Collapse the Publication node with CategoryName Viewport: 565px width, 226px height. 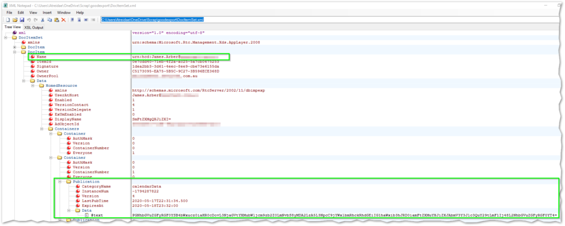[x=60, y=182]
